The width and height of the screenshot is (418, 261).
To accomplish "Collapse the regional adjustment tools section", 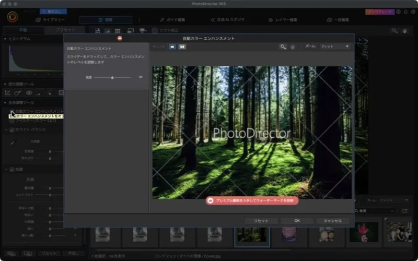I will 5,84.
